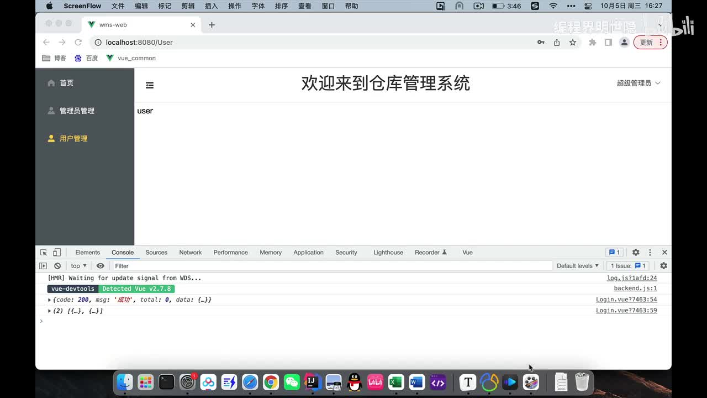The height and width of the screenshot is (398, 707).
Task: Open WeChat from the Dock
Action: click(x=292, y=382)
